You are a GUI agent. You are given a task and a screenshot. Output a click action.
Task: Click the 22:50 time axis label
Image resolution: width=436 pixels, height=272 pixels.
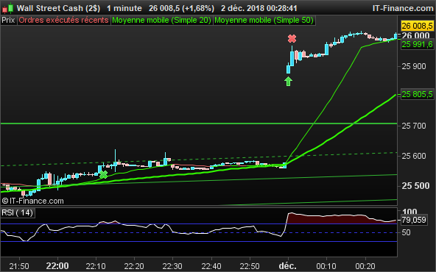pyautogui.click(x=250, y=266)
